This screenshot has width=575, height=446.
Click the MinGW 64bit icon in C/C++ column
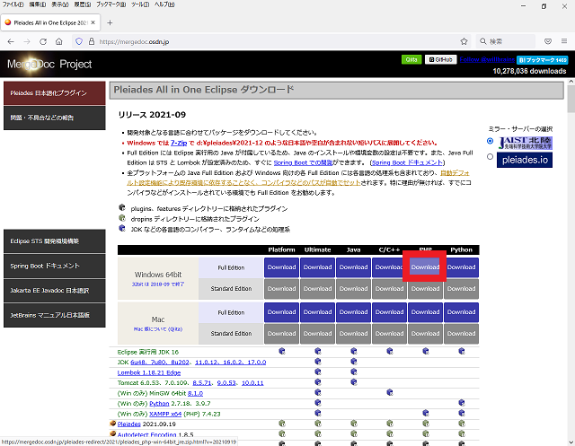pos(389,392)
